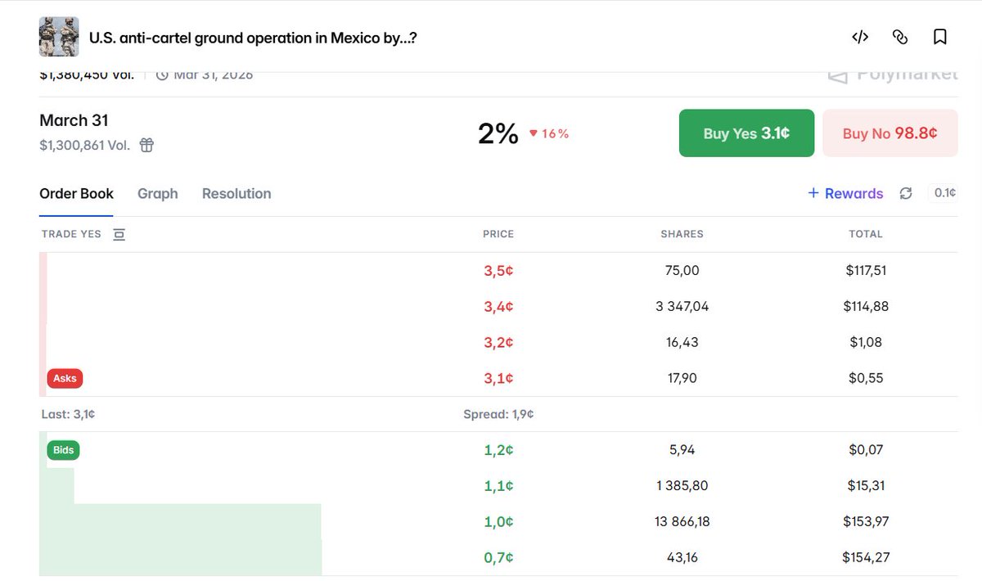Click the Spread: 1,9¢ label
Viewport: 982px width, 581px height.
(498, 414)
